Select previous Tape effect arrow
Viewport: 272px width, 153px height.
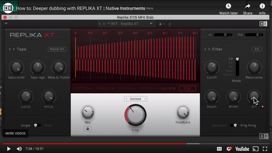[10, 49]
